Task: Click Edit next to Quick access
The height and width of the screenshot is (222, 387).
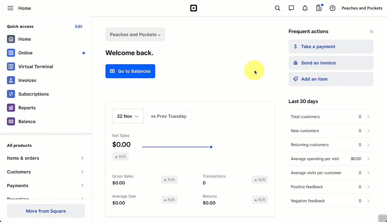Action: [78, 27]
